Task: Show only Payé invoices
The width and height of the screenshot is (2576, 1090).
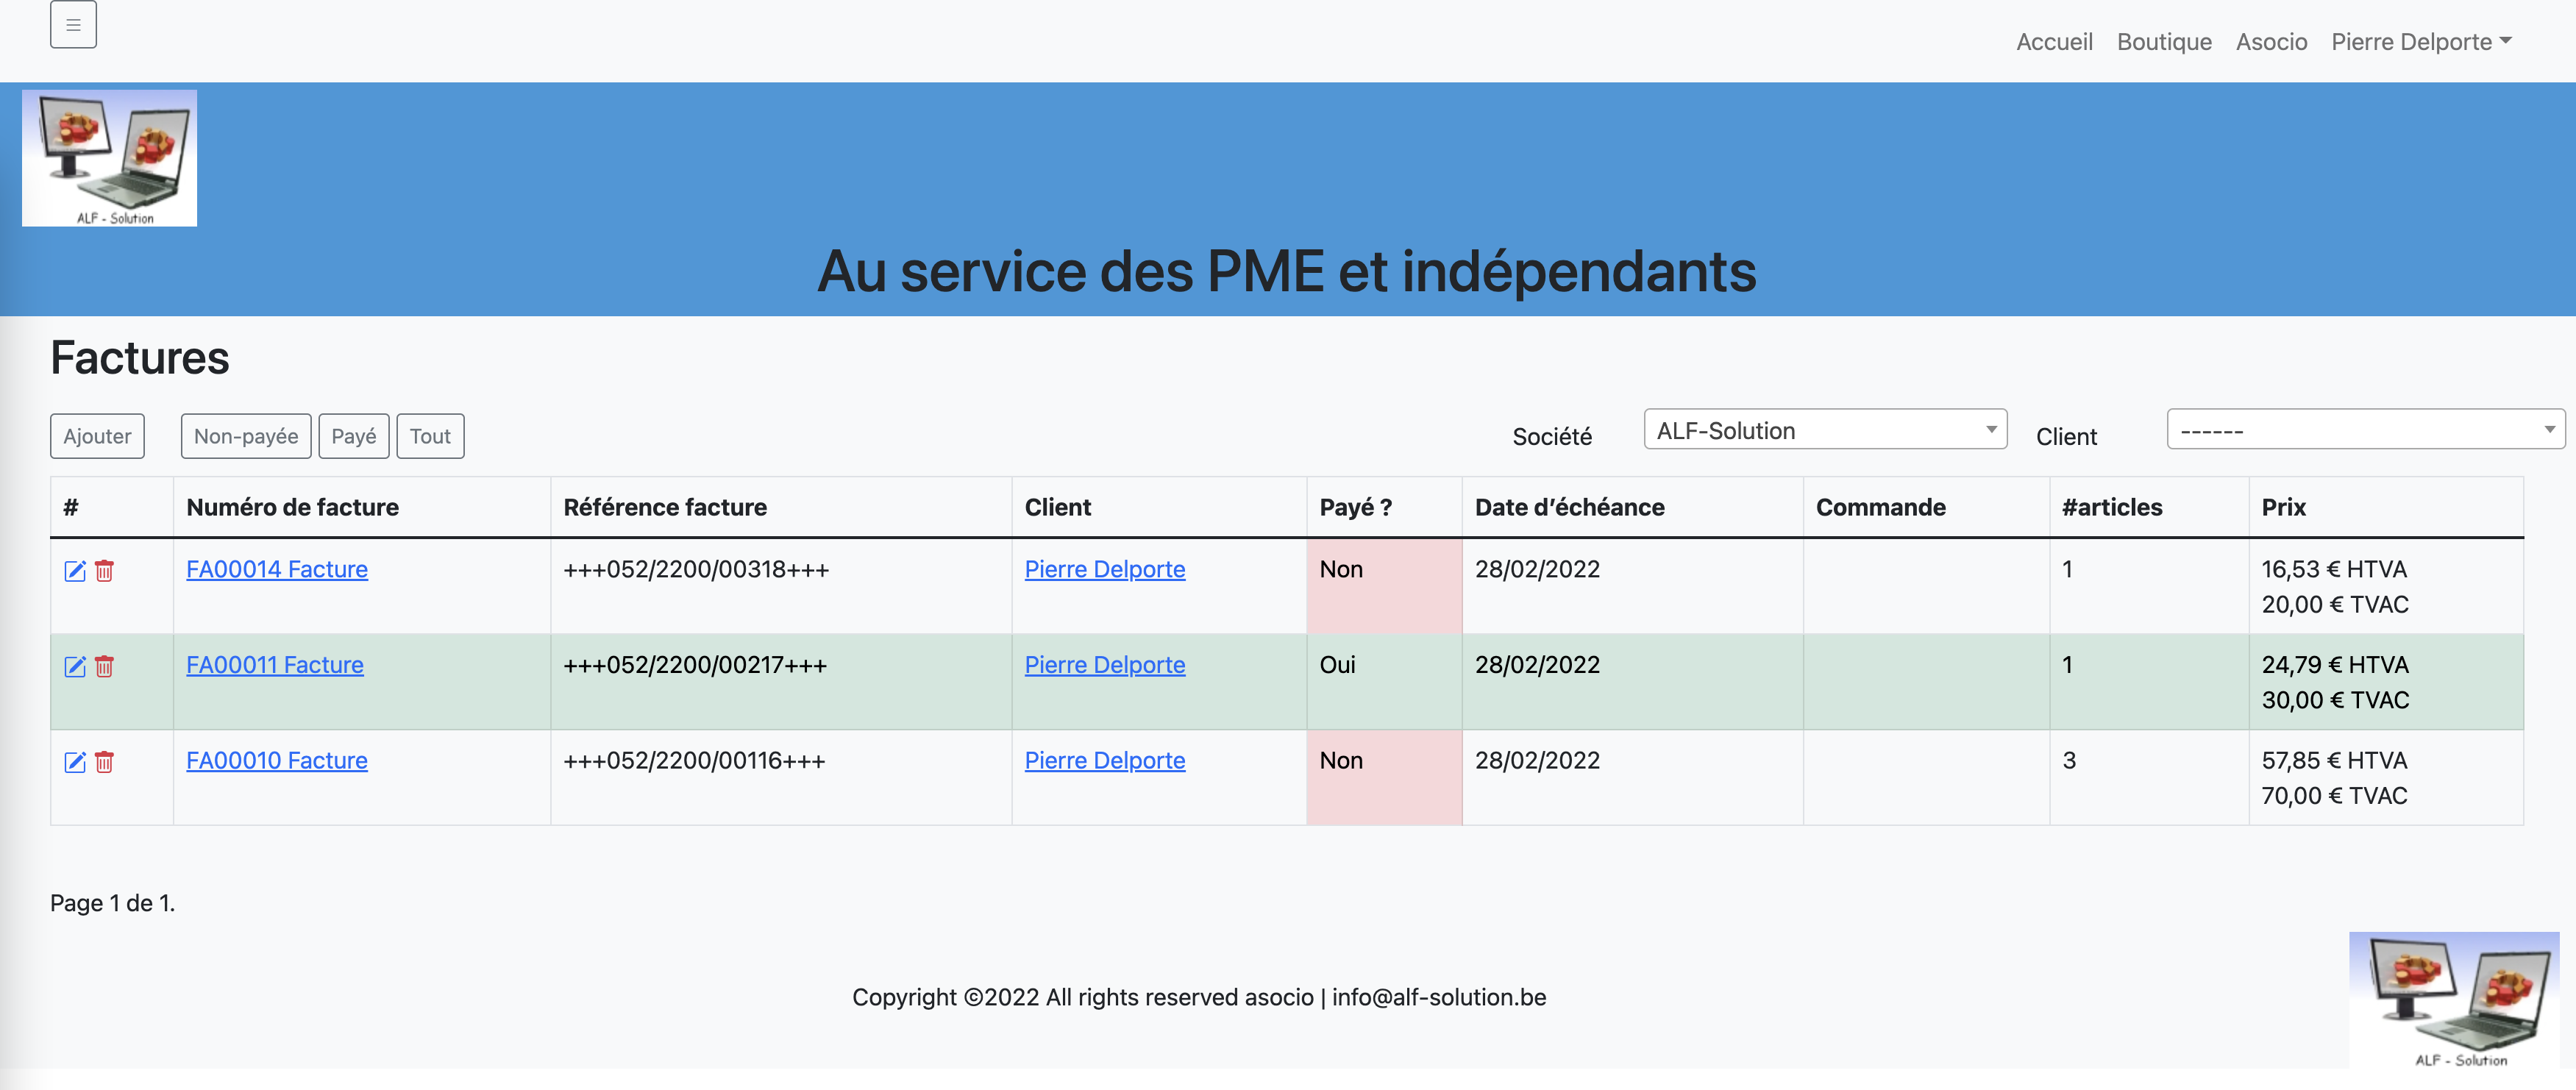Action: pos(354,436)
